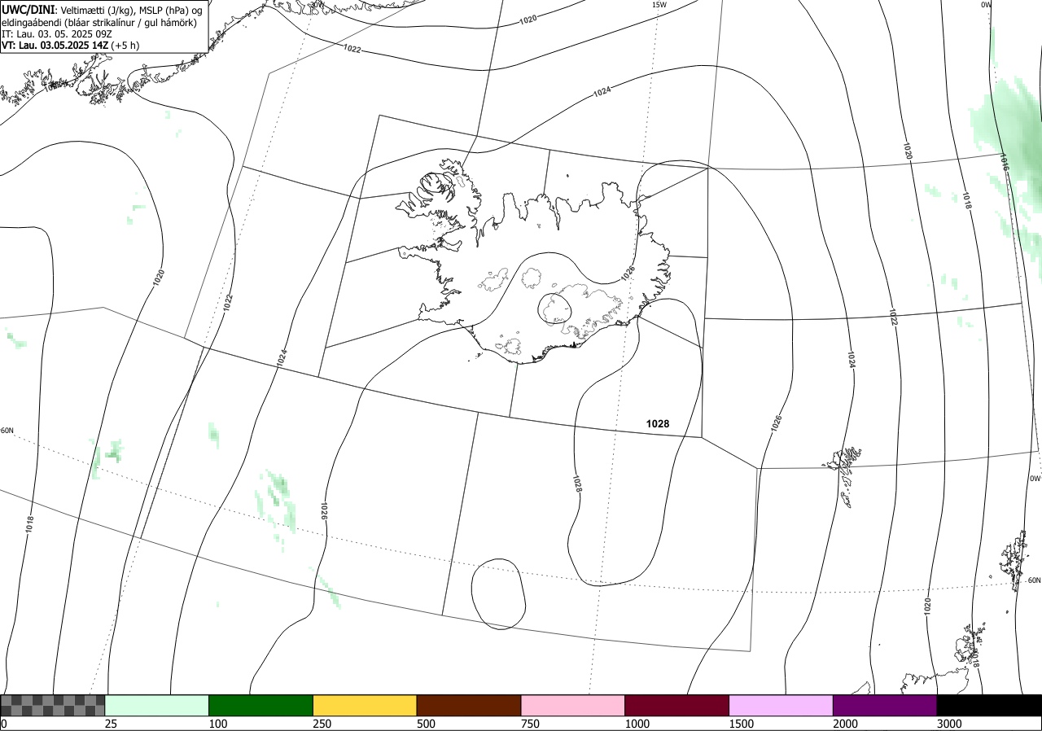1042x731 pixels.
Task: Click the "3000" value under the color scale
Action: point(950,724)
